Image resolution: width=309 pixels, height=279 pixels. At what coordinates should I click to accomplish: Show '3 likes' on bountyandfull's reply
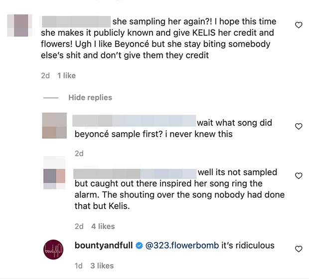[x=102, y=266]
